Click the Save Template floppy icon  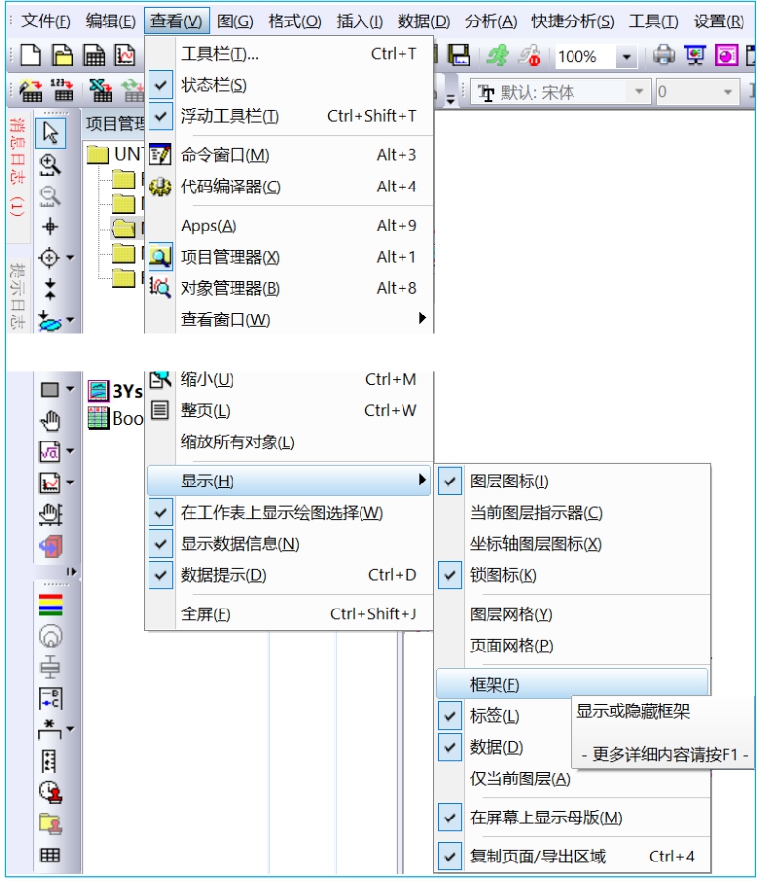pos(459,55)
